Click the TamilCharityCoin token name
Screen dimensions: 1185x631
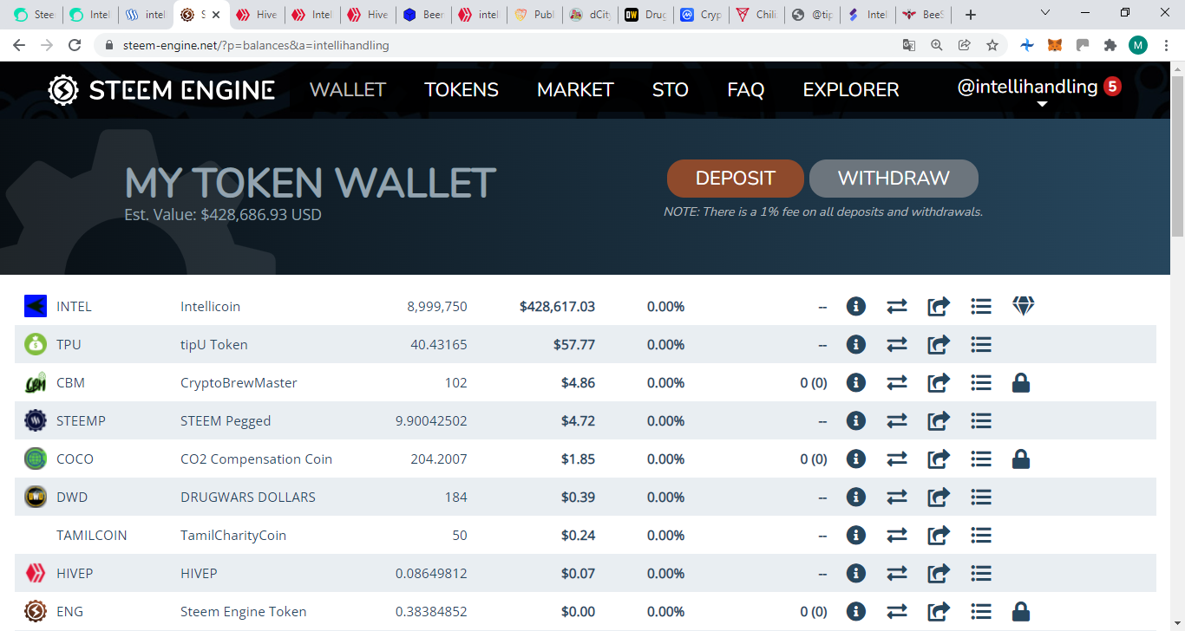tap(233, 535)
